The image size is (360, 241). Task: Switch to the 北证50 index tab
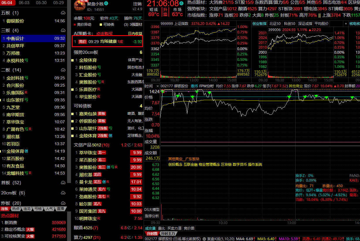(x=275, y=23)
